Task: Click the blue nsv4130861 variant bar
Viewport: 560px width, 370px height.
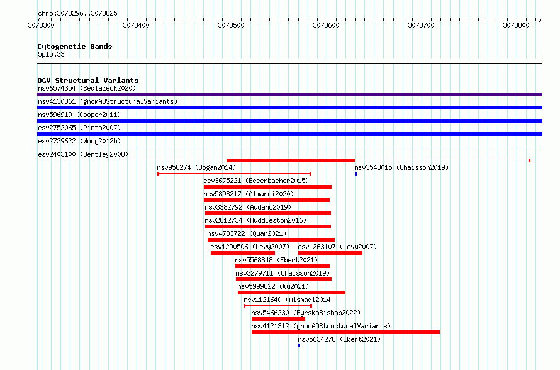Action: [x=289, y=108]
